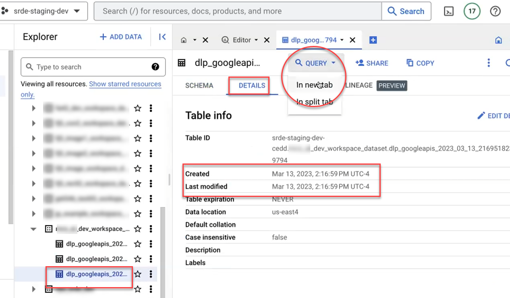Open actions menu for highlighted dlp_googleapis table
The width and height of the screenshot is (510, 298).
(x=151, y=274)
